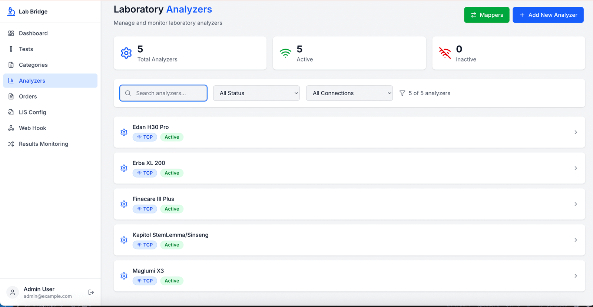Image resolution: width=593 pixels, height=307 pixels.
Task: Open the Dashboard page from sidebar
Action: pos(33,33)
